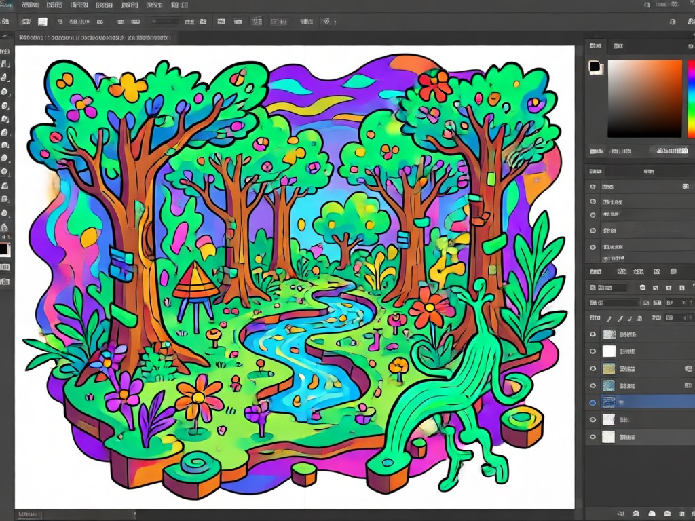Open the foreground/background swatch in the color panel

tap(595, 67)
